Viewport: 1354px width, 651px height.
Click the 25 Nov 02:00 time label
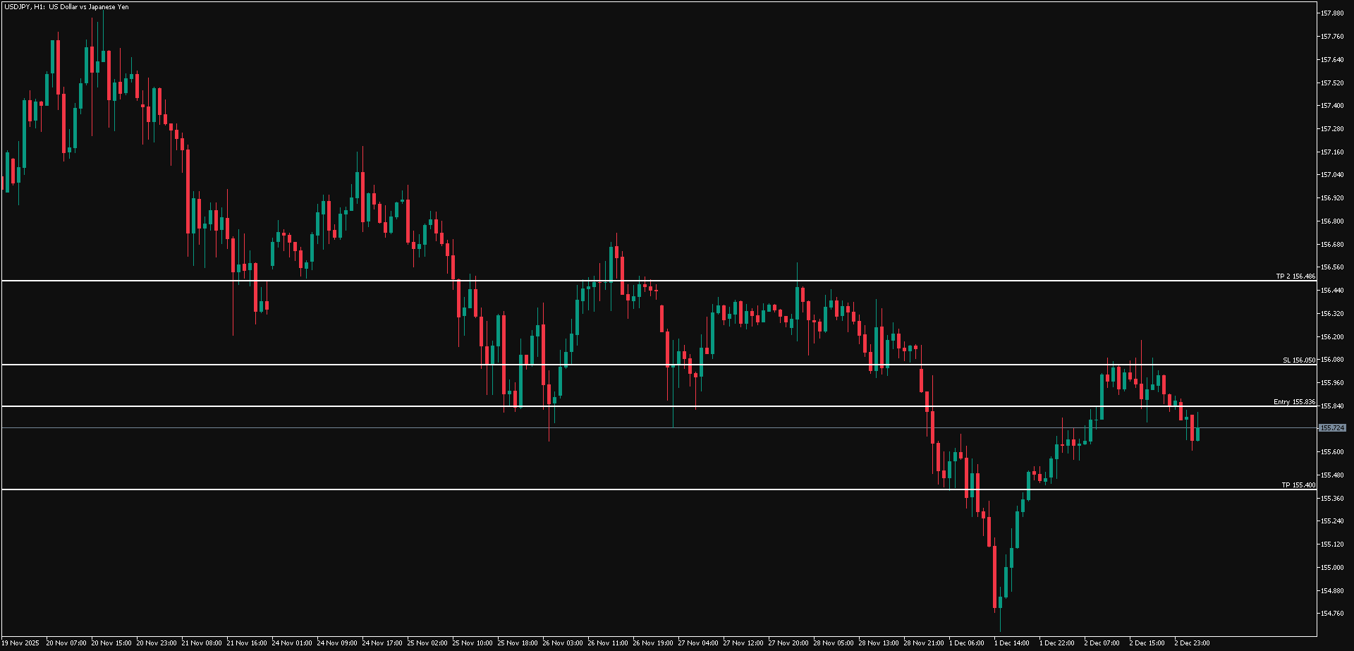[427, 643]
